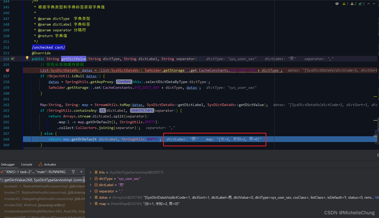Switch to the Console tab
The width and height of the screenshot is (379, 218).
[26, 164]
